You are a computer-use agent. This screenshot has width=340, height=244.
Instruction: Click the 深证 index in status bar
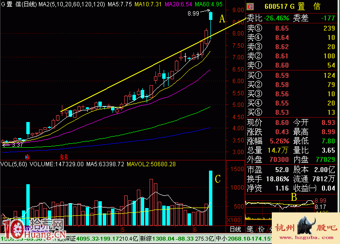click(x=102, y=239)
